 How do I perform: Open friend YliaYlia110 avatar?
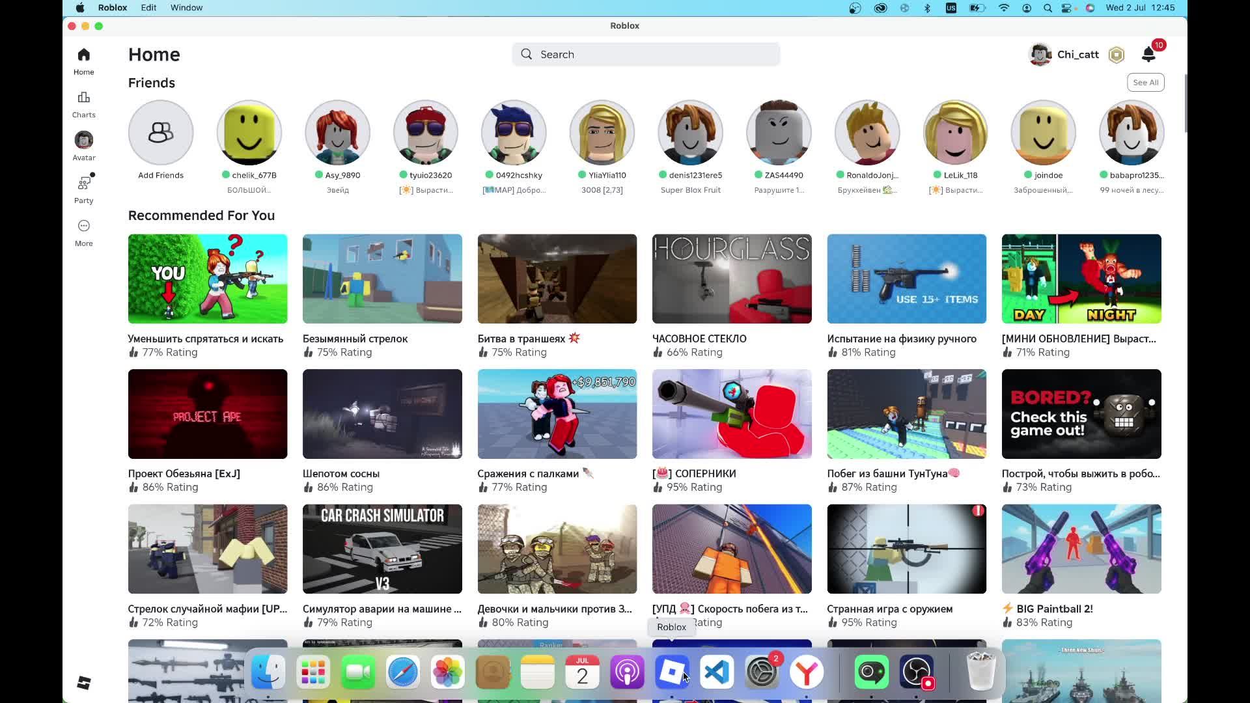click(x=602, y=133)
